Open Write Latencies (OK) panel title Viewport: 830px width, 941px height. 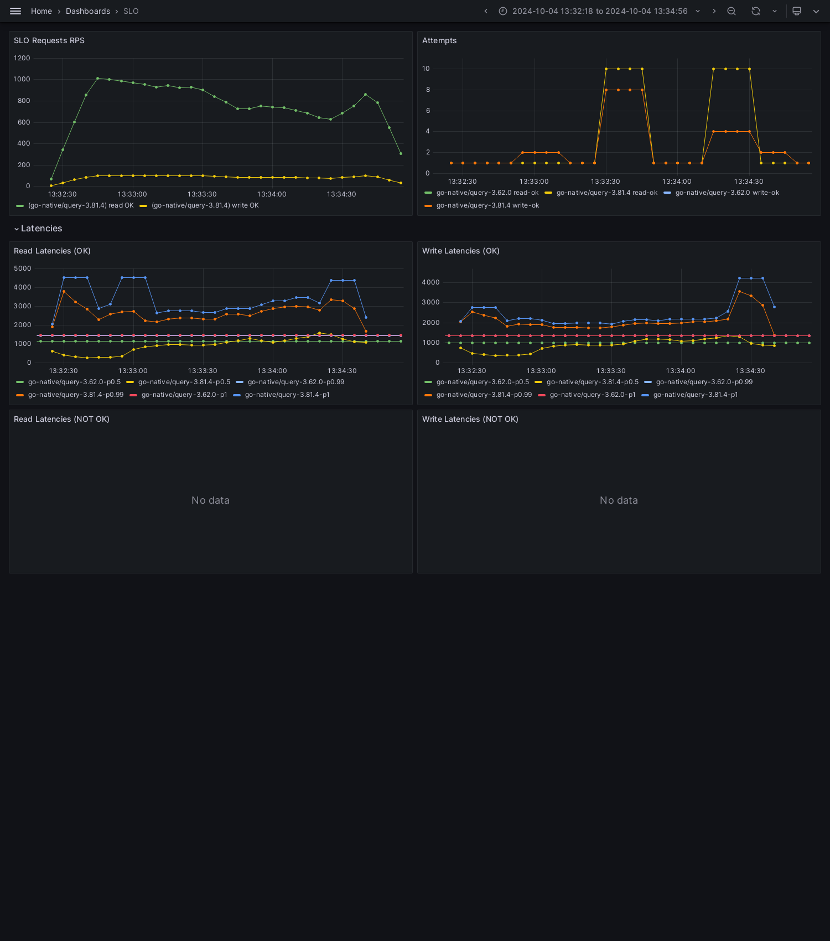click(461, 251)
